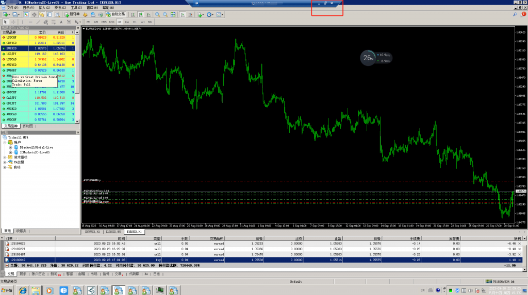The height and width of the screenshot is (295, 528).
Task: Zoom in on the chart magnifier icon
Action: click(157, 14)
